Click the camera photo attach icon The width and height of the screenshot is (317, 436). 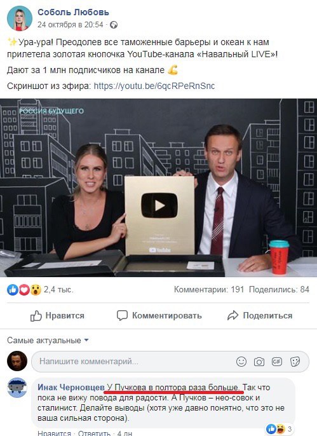[x=259, y=362]
